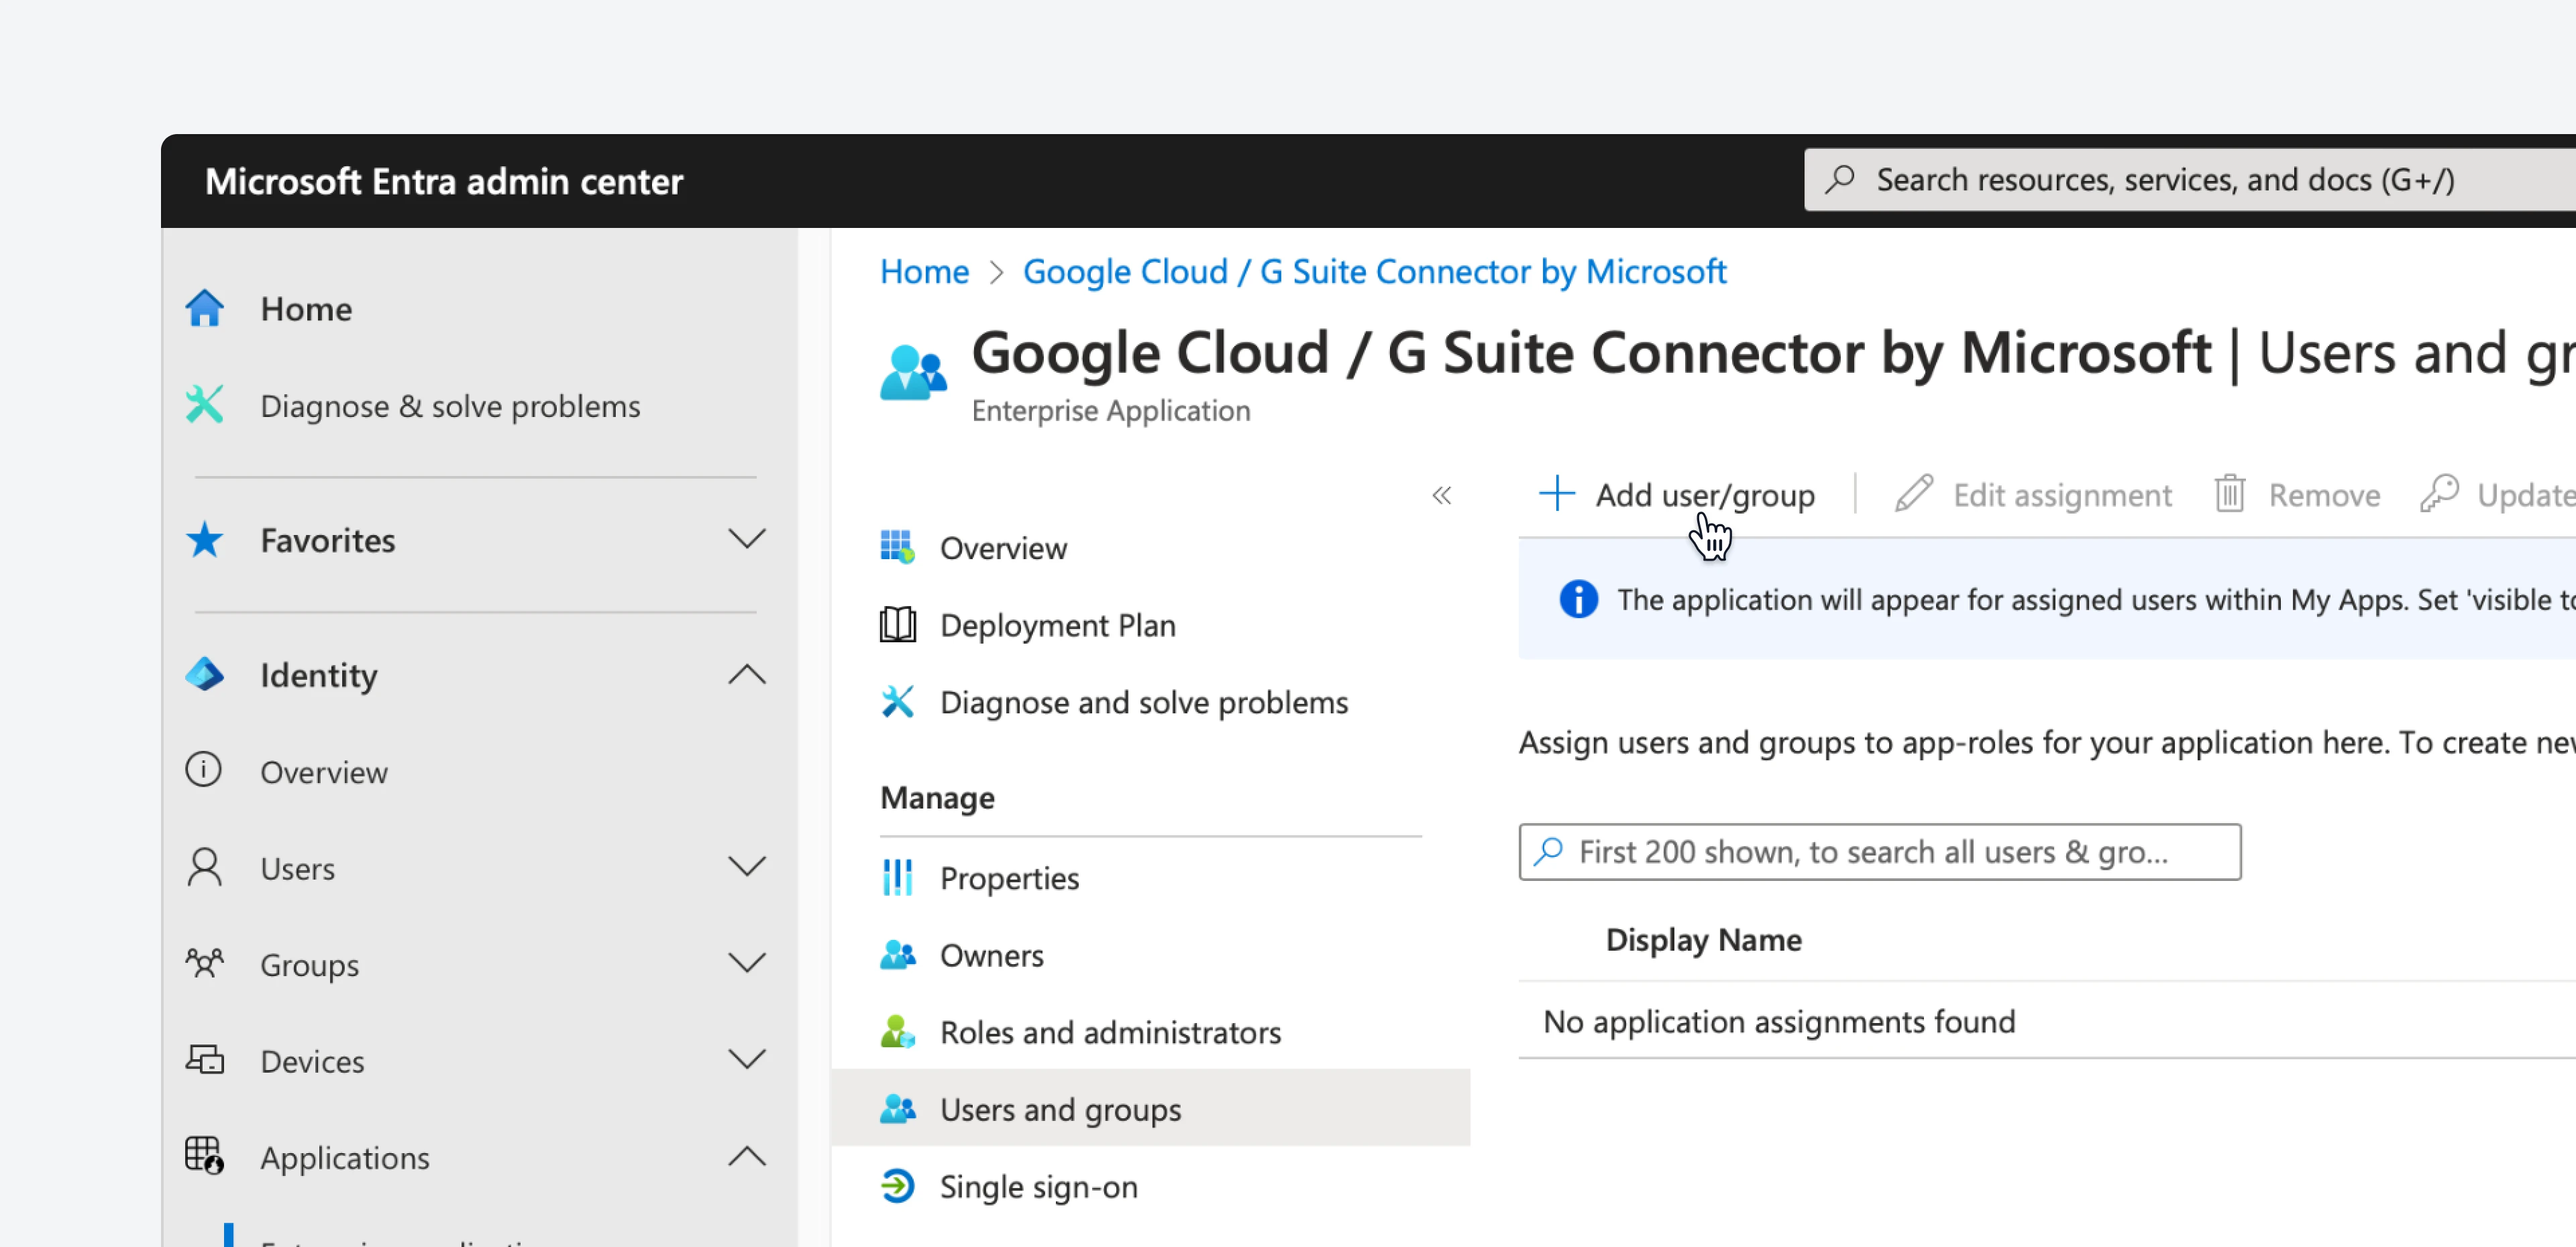Collapse the Identity section chevron
Viewport: 2576px width, 1247px height.
[x=747, y=674]
